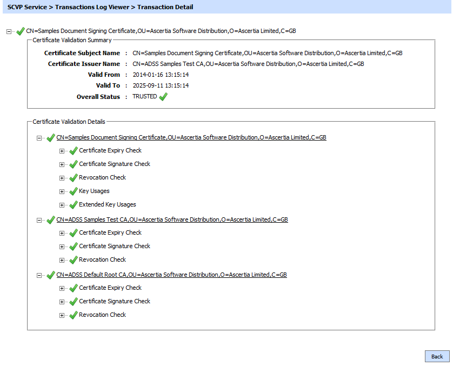
Task: Click green check by Samples Document Signing details link
Action: pyautogui.click(x=51, y=138)
